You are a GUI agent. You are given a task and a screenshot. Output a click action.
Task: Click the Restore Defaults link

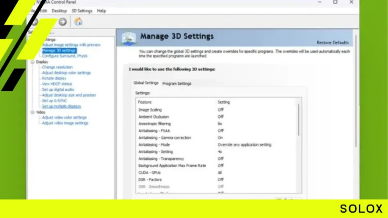[333, 42]
